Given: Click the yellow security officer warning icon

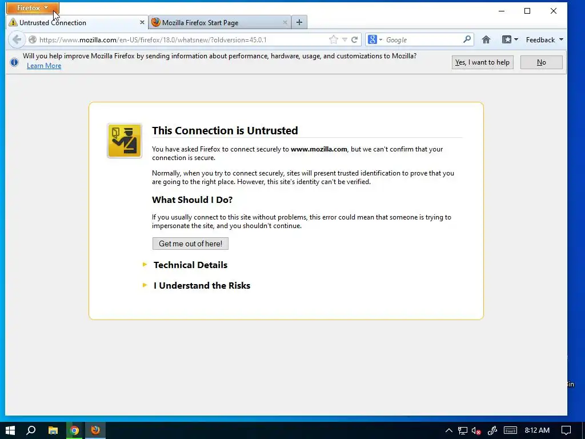Looking at the screenshot, I should click(124, 141).
